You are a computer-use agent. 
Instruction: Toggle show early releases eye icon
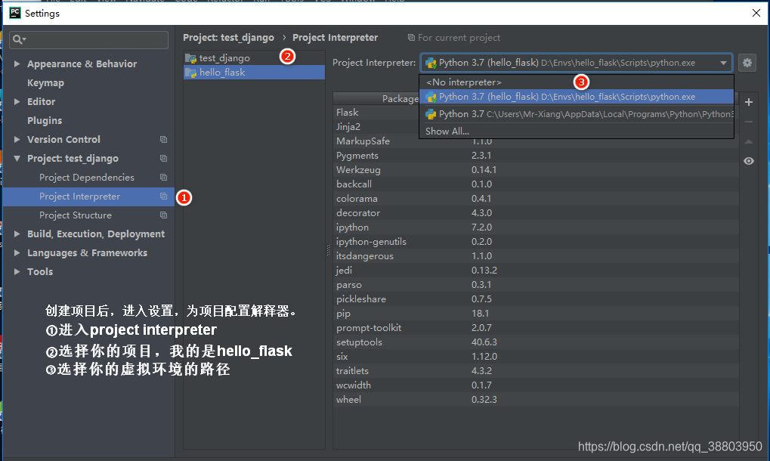tap(748, 161)
